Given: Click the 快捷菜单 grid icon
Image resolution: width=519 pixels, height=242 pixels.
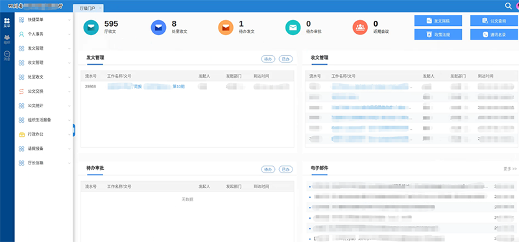Looking at the screenshot, I should [21, 20].
